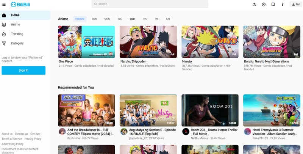Select the FRI schedule tab

click(156, 19)
